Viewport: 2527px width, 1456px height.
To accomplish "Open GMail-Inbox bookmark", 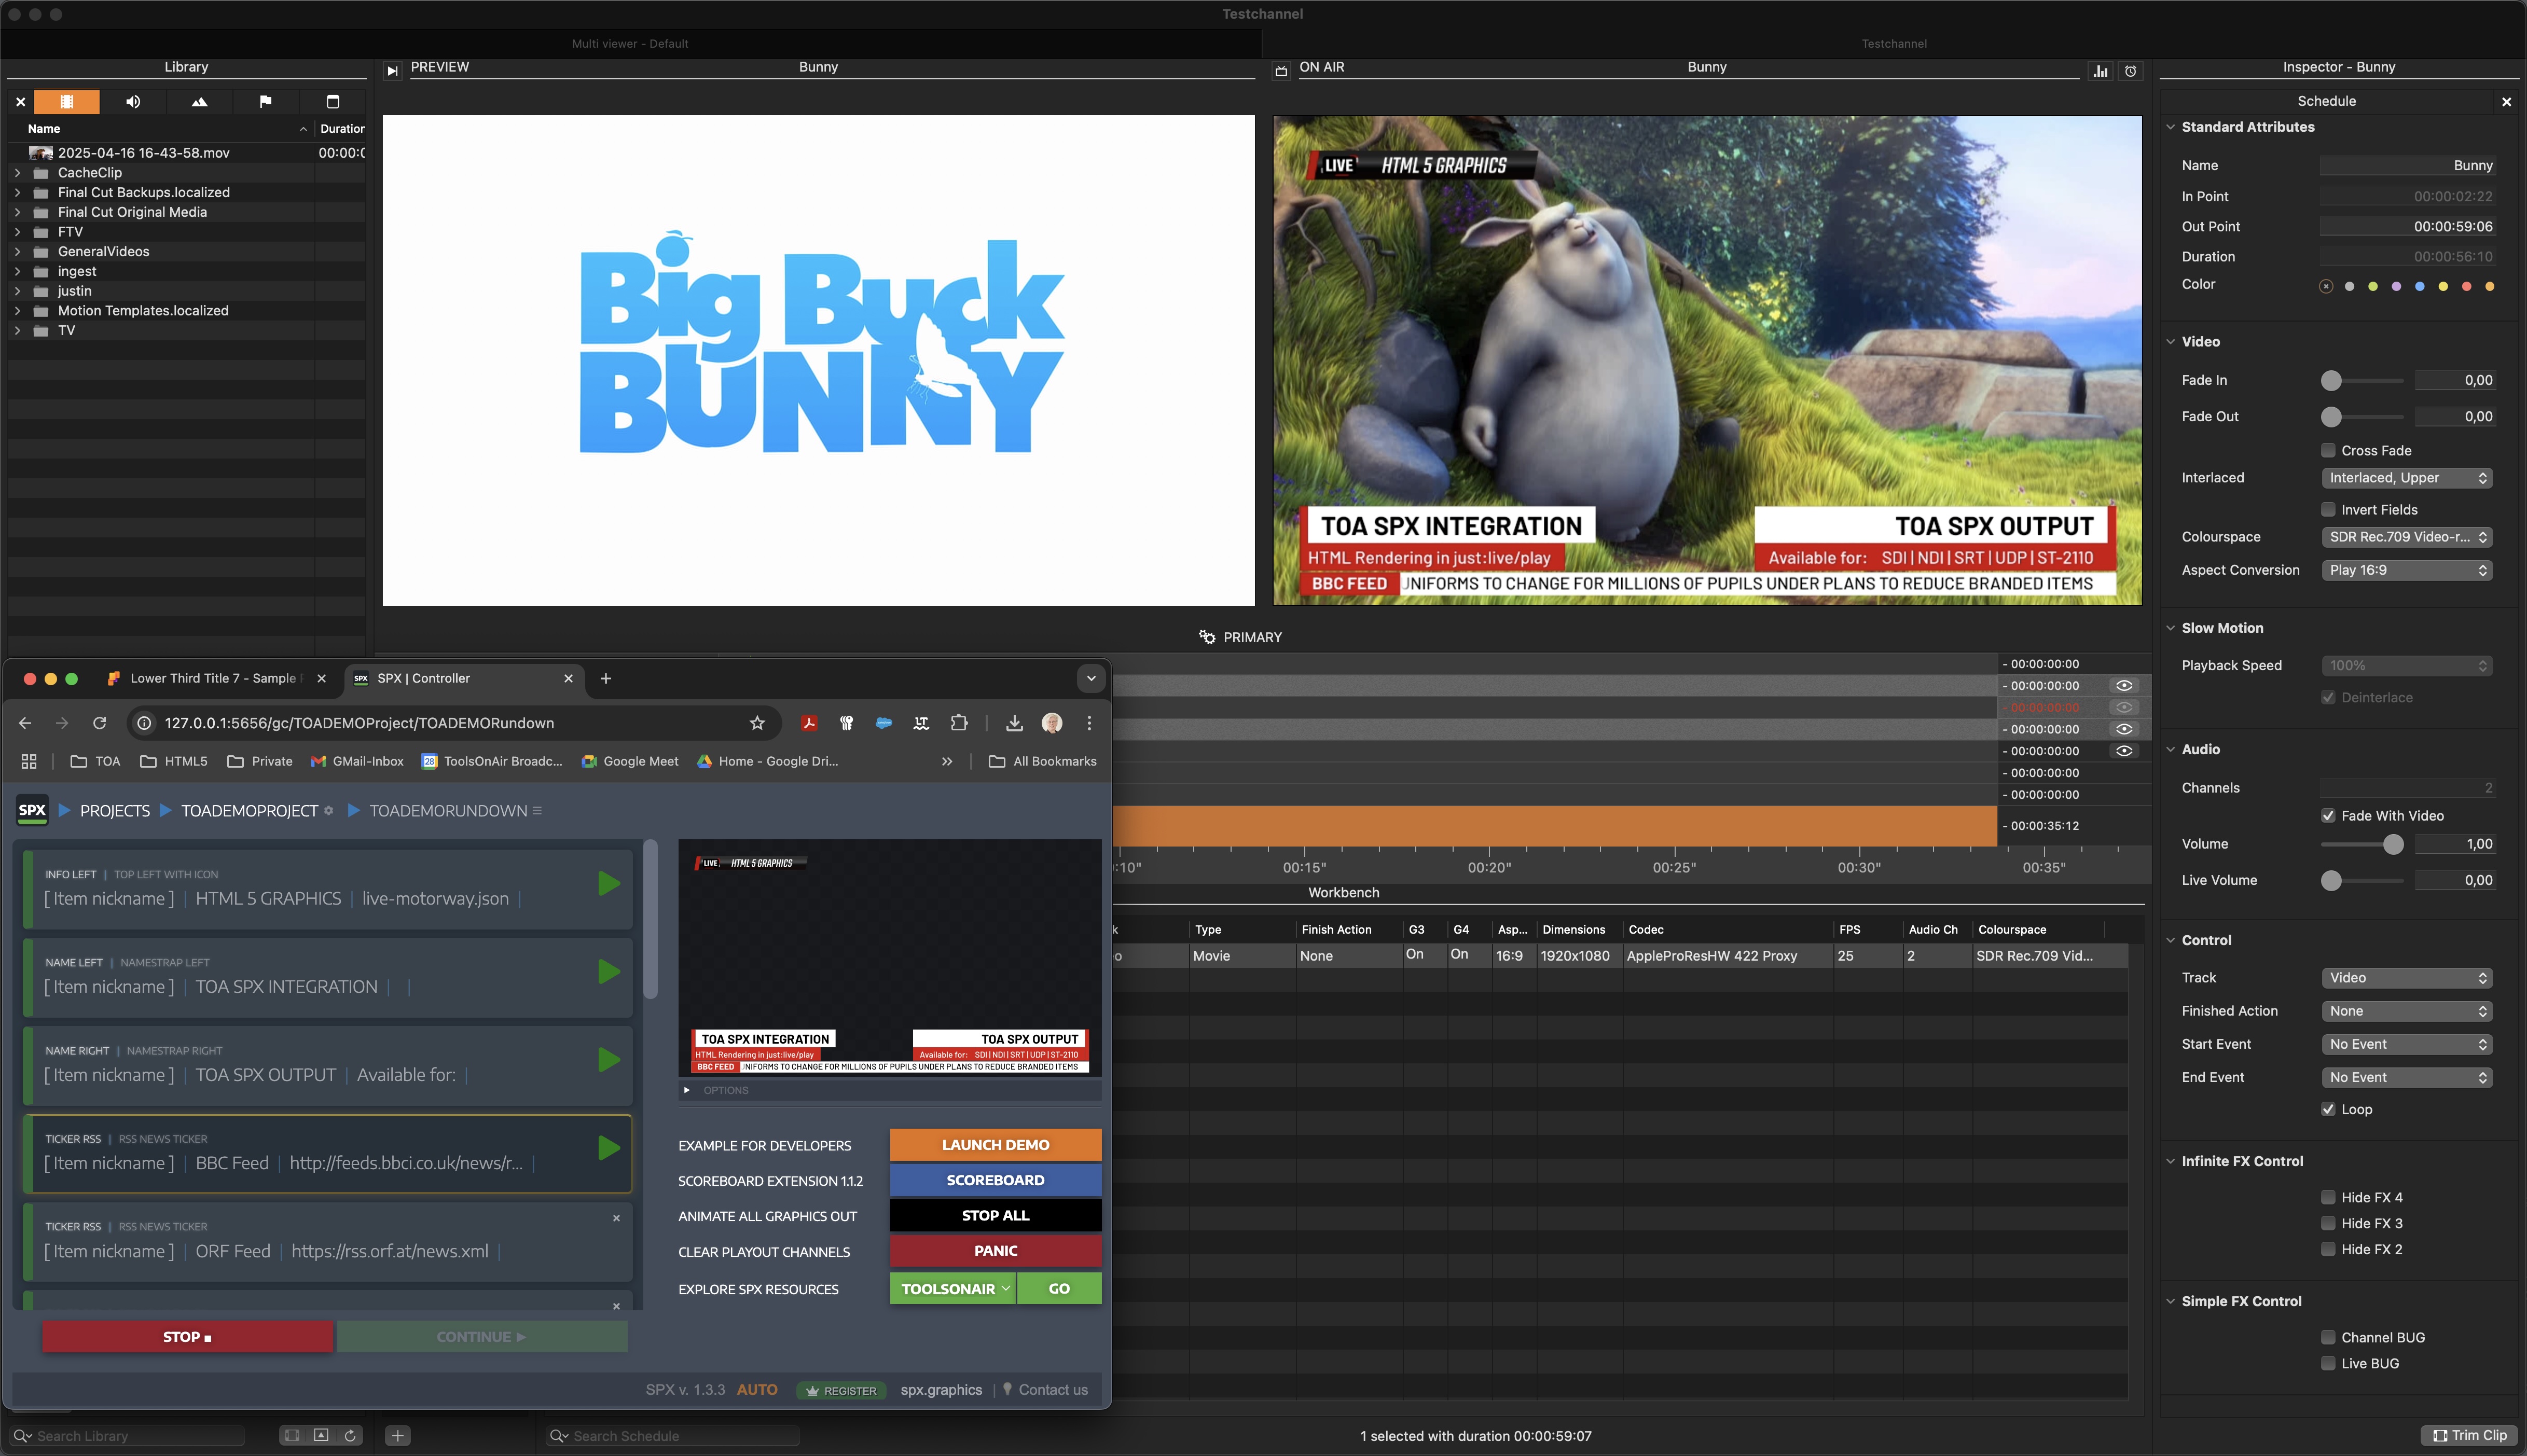I will point(357,762).
